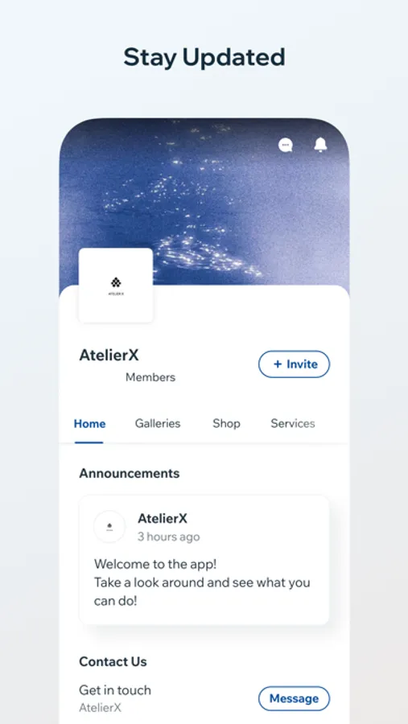Open the notifications bell icon
This screenshot has height=724, width=408.
tap(320, 145)
